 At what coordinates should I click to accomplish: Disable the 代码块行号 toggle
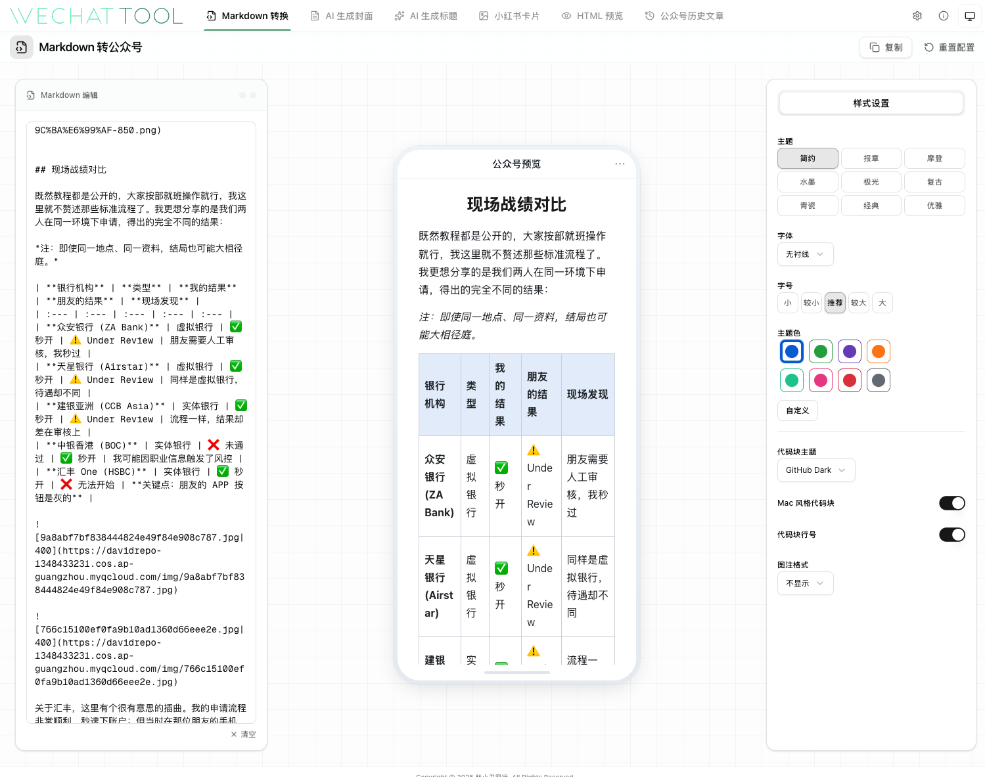click(951, 534)
